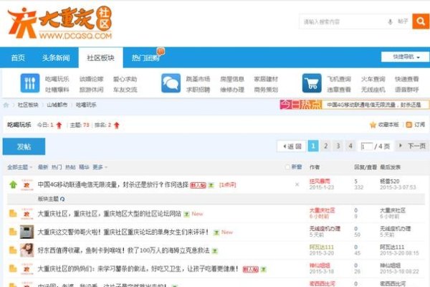
Task: Open thread 中国4G移动联通电信无限流量
Action: [x=113, y=184]
